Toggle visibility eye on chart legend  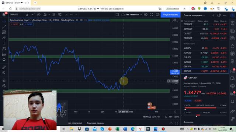pyautogui.click(x=81, y=20)
